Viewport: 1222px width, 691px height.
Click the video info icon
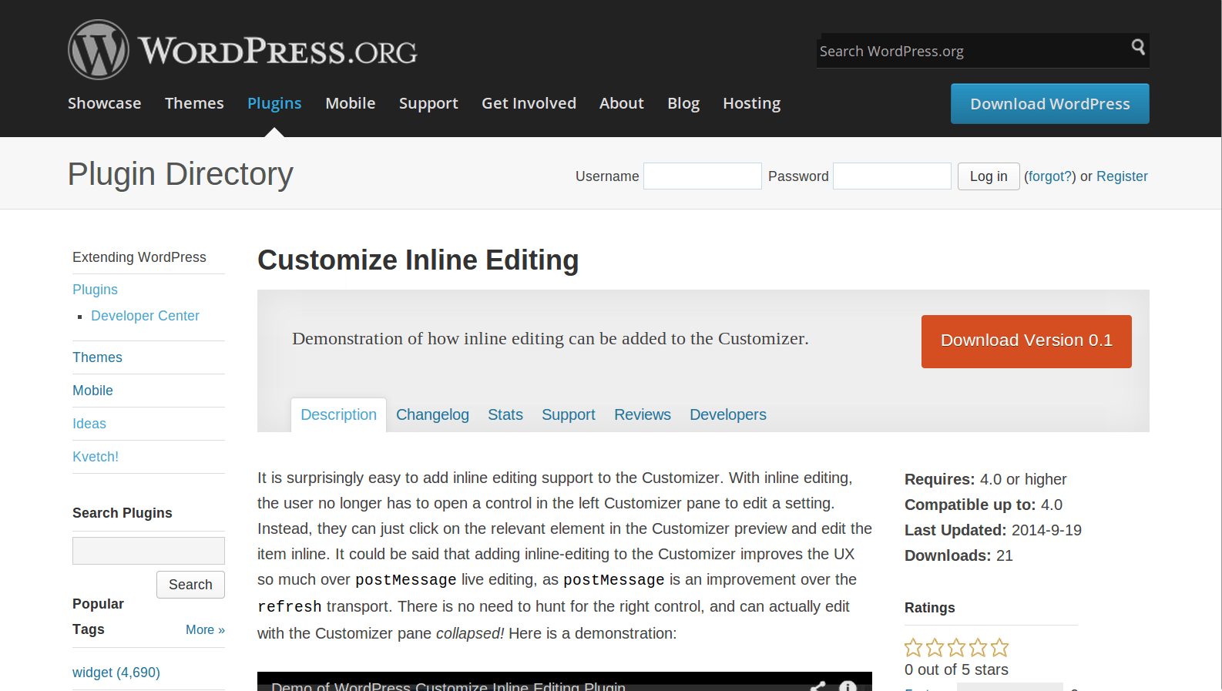(848, 686)
